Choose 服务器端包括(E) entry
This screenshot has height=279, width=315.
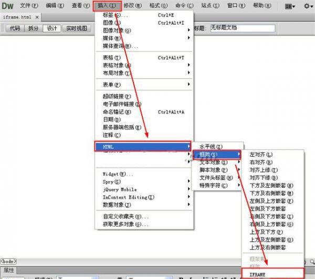[144, 127]
